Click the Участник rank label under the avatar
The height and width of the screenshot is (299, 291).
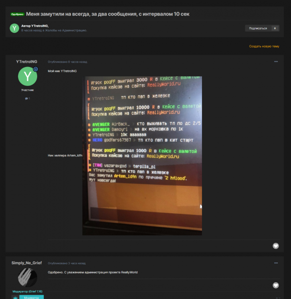pos(28,90)
